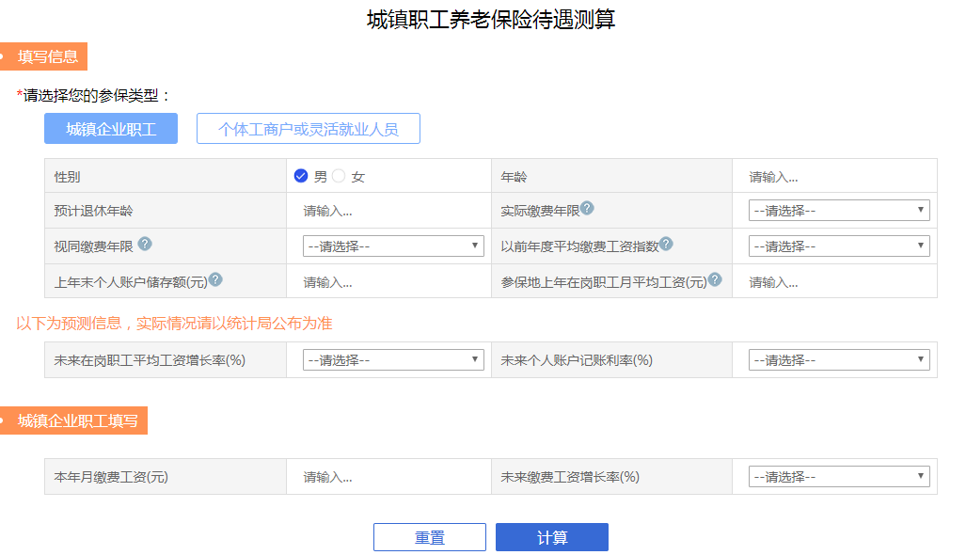Expand 未来在岗职工平均工资增长率 dropdown

(393, 359)
